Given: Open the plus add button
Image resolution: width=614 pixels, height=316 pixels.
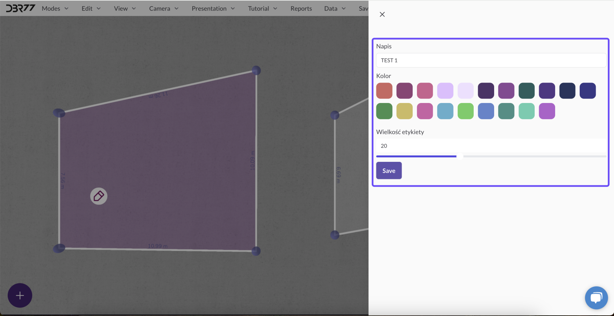Looking at the screenshot, I should pos(20,295).
